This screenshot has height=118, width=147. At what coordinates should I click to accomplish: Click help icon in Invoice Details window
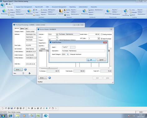[x=50, y=78]
